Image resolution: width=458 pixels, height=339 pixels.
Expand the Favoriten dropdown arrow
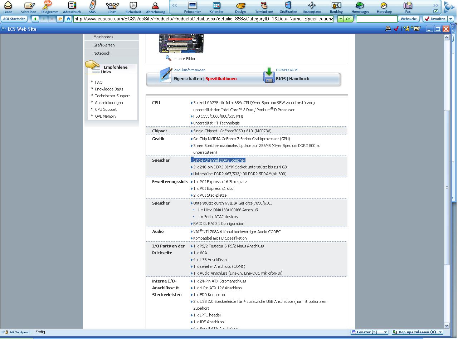point(450,19)
